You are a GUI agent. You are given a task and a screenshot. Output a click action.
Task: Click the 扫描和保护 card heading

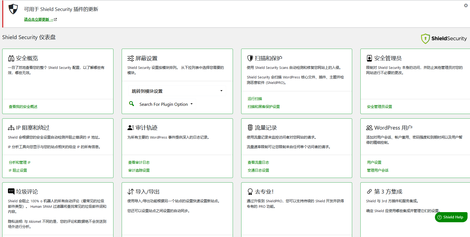269,58
